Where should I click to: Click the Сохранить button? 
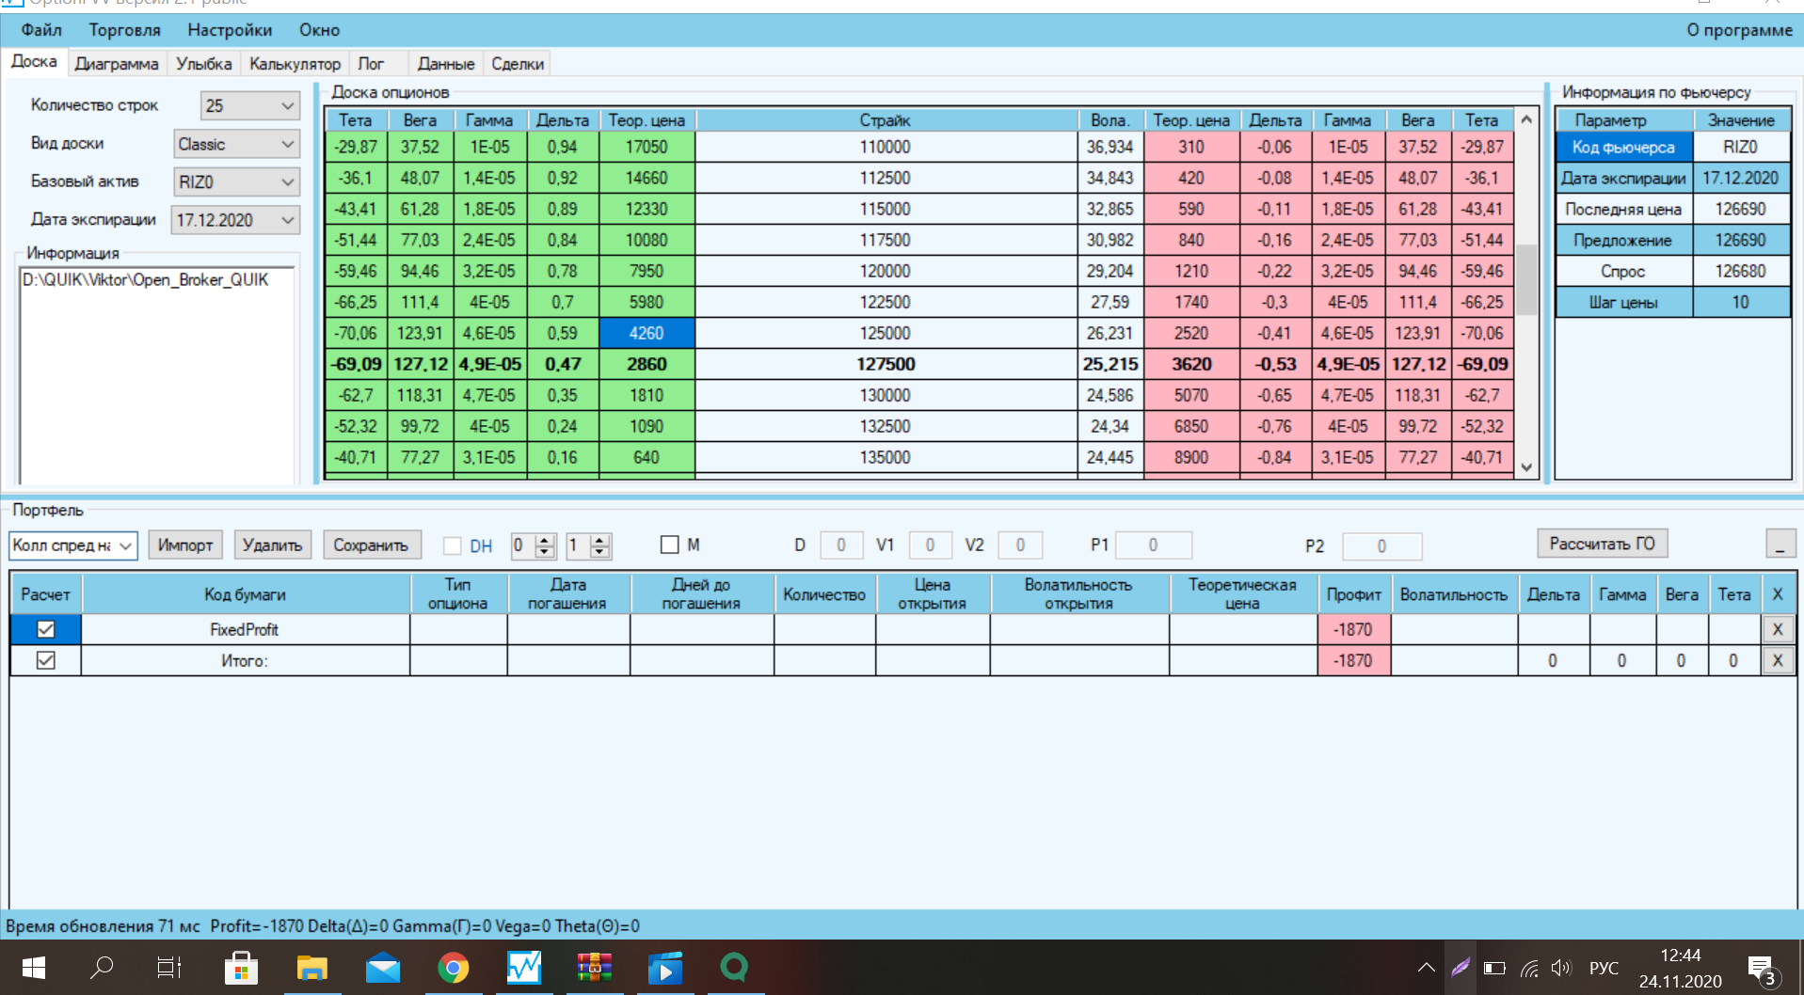[371, 545]
